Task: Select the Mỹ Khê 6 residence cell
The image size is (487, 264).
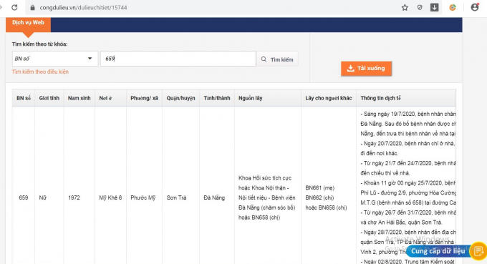Action: [x=110, y=197]
